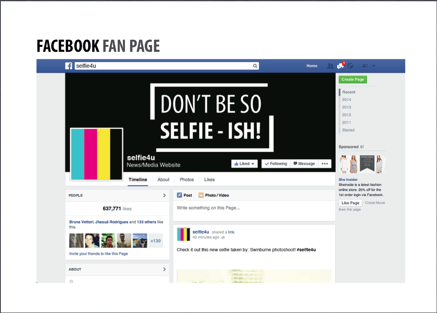Screen dimensions: 437x313
Task: Expand the People section chevron
Action: [x=164, y=195]
